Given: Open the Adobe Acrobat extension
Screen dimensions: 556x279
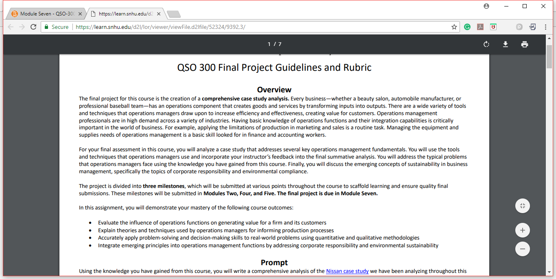Looking at the screenshot, I should 480,27.
